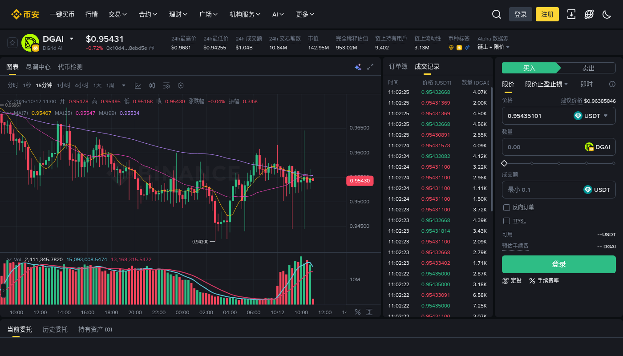Viewport: 623px width, 356px height.
Task: Open 行情 markets page
Action: point(92,14)
